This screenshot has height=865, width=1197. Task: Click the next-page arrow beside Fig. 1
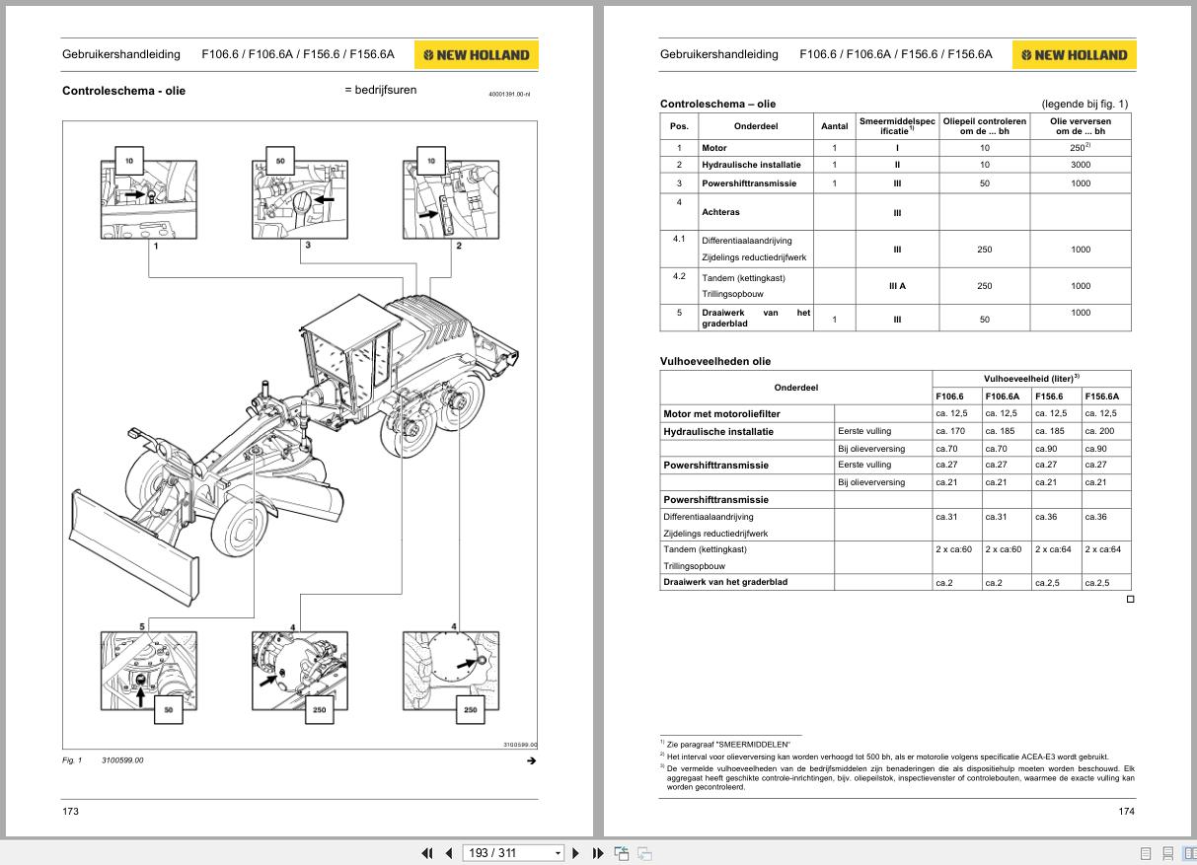point(531,760)
